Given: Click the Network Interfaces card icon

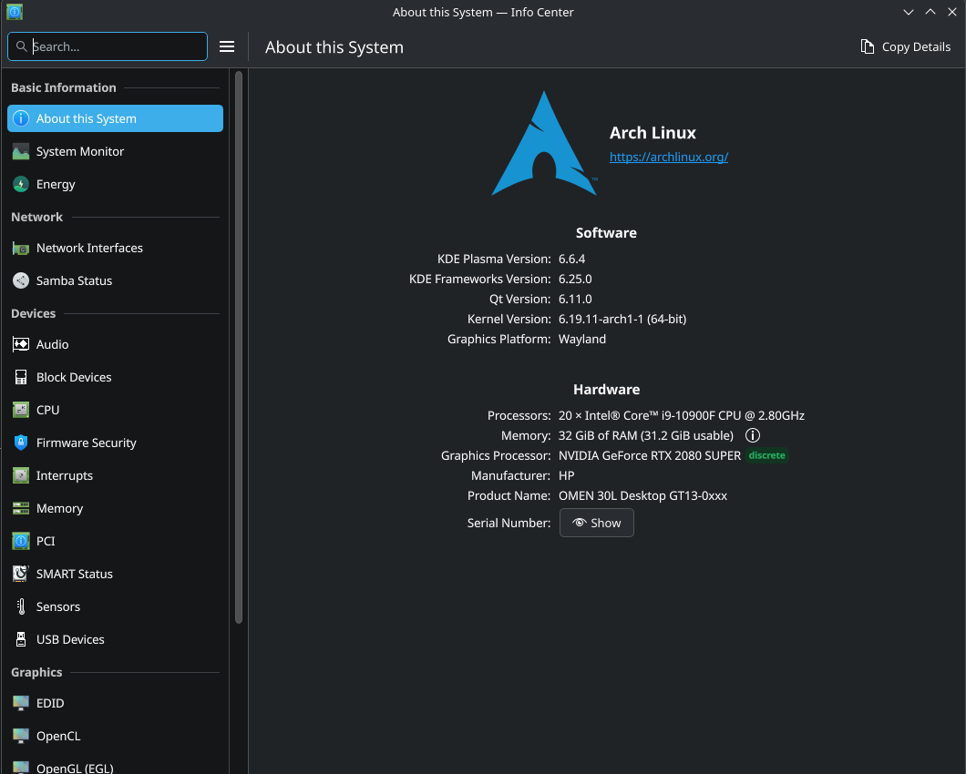Looking at the screenshot, I should pos(21,249).
